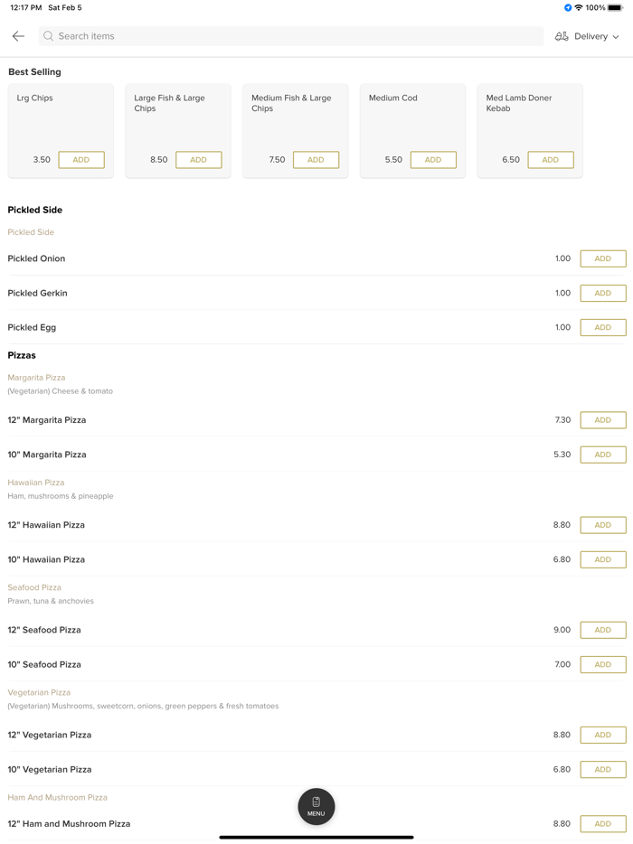The image size is (633, 844).
Task: Add Medium Cod to order
Action: (x=433, y=160)
